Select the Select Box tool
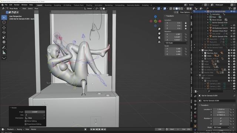Viewport: 237px width, 133px height. (x=4, y=18)
